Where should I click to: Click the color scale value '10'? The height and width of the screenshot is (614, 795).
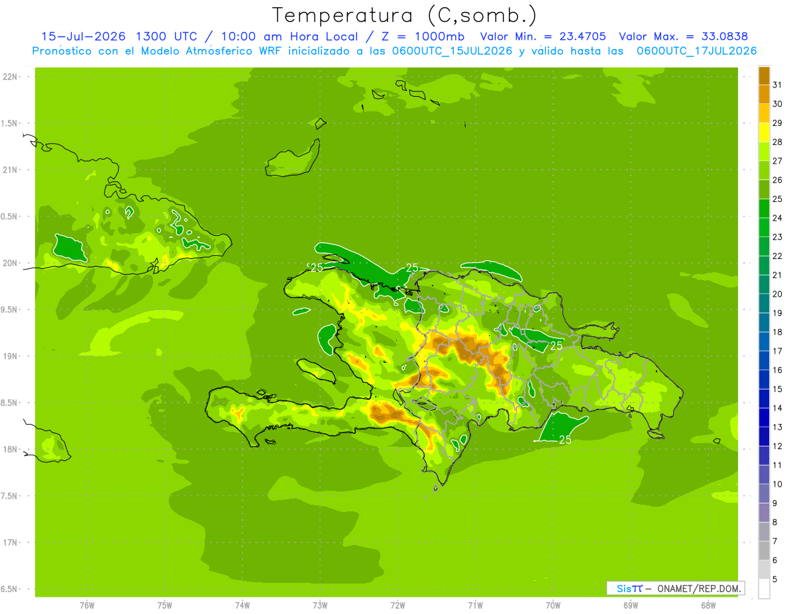[778, 484]
